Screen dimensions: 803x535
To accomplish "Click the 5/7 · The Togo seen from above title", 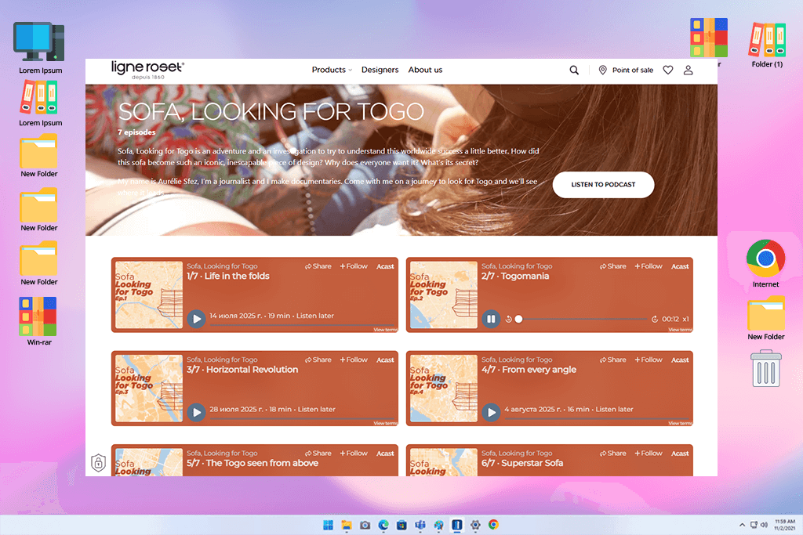I will coord(253,464).
